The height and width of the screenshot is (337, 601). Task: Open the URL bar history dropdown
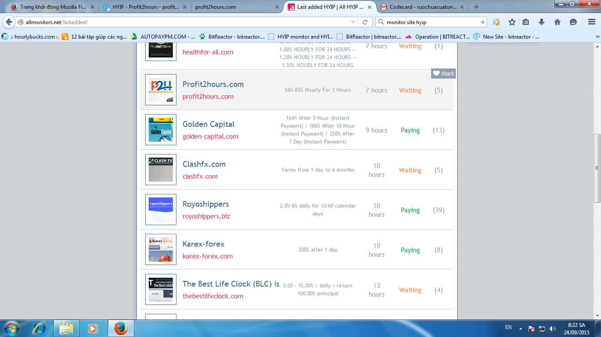(x=353, y=22)
